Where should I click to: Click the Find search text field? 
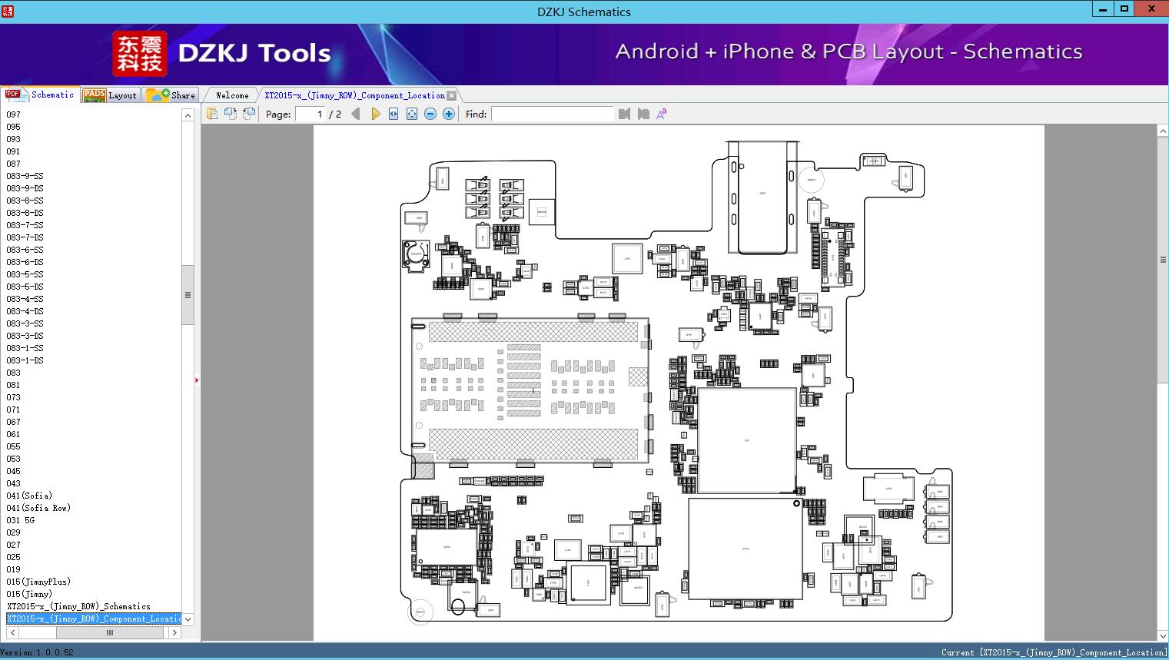pos(553,114)
